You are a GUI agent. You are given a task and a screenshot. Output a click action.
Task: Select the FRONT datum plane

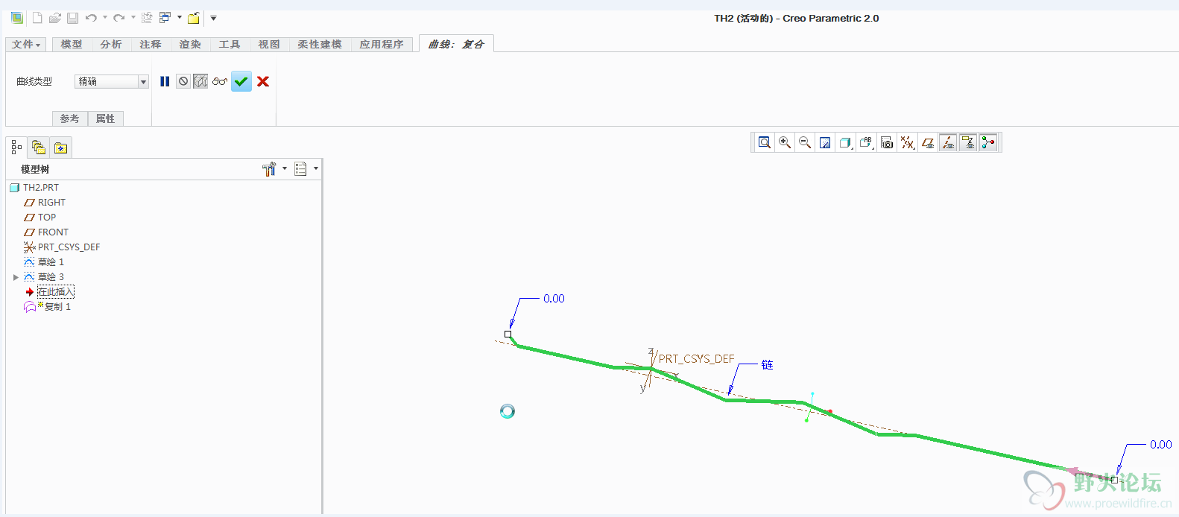(x=46, y=232)
